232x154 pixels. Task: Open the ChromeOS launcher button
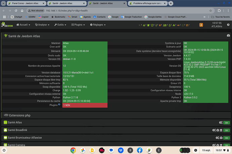tap(4, 150)
